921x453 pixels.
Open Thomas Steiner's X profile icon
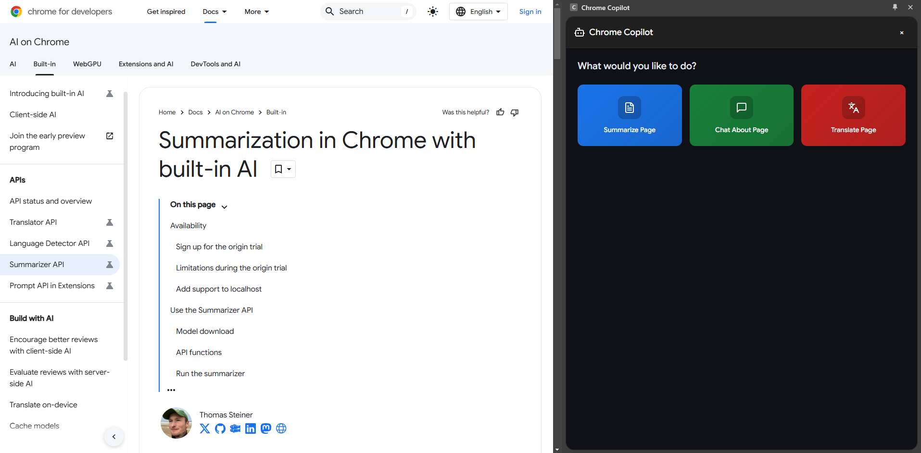[205, 429]
